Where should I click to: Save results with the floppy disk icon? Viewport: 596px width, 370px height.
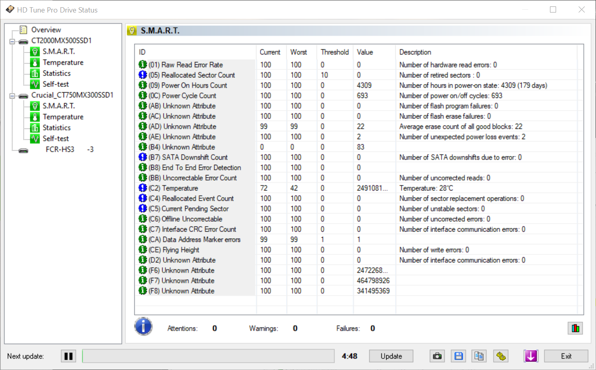(458, 356)
